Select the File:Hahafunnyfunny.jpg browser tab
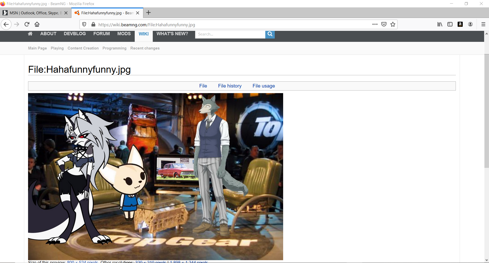Screen dimensions: 489x263 pos(107,13)
